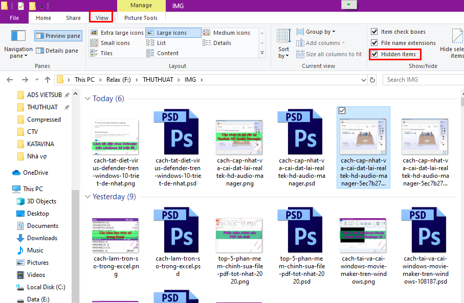Choose Extra large icons layout
Image resolution: width=464 pixels, height=303 pixels.
click(x=117, y=33)
